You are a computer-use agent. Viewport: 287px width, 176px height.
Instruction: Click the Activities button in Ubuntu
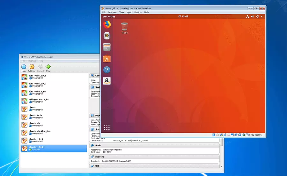[109, 17]
